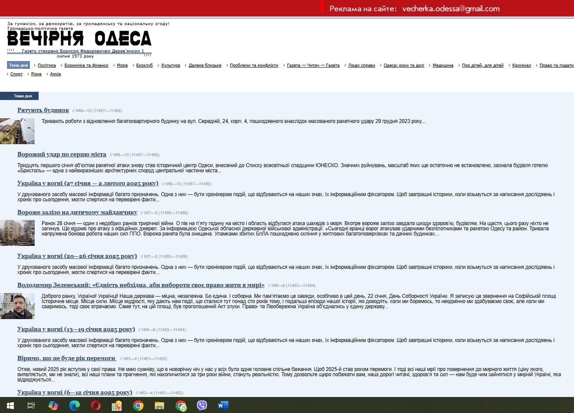
Task: Open Microsoft Edge from the taskbar
Action: [x=75, y=406]
